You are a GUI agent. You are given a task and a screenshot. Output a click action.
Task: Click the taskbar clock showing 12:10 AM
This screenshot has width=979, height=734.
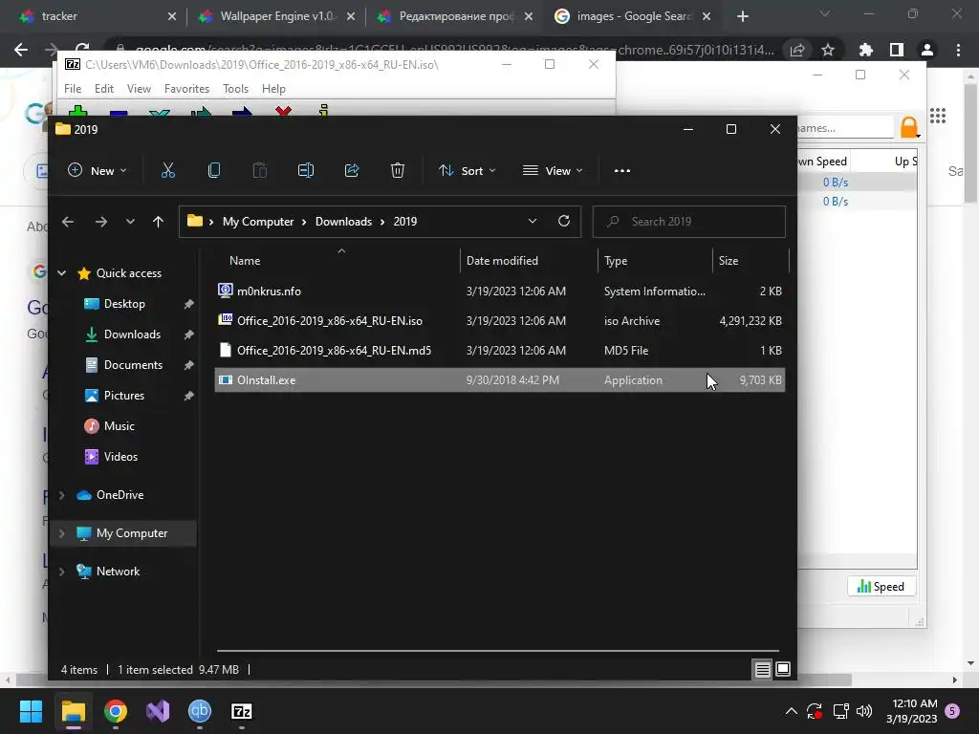[x=911, y=711]
